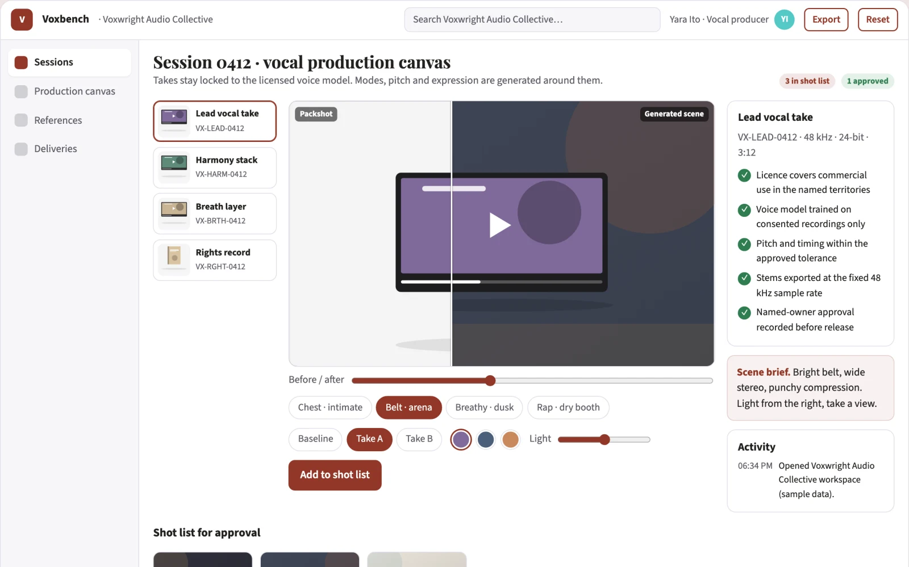Click the green check beside Licence covers commercial
The image size is (909, 567).
pos(744,175)
